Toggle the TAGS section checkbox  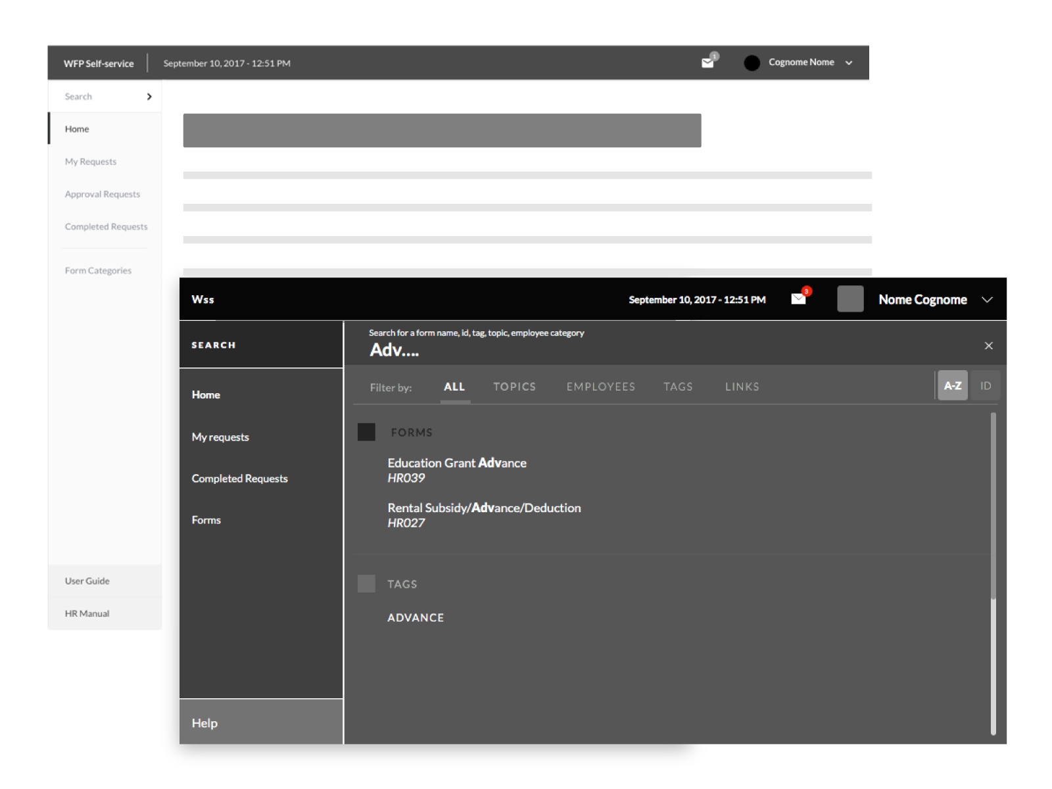click(x=366, y=584)
